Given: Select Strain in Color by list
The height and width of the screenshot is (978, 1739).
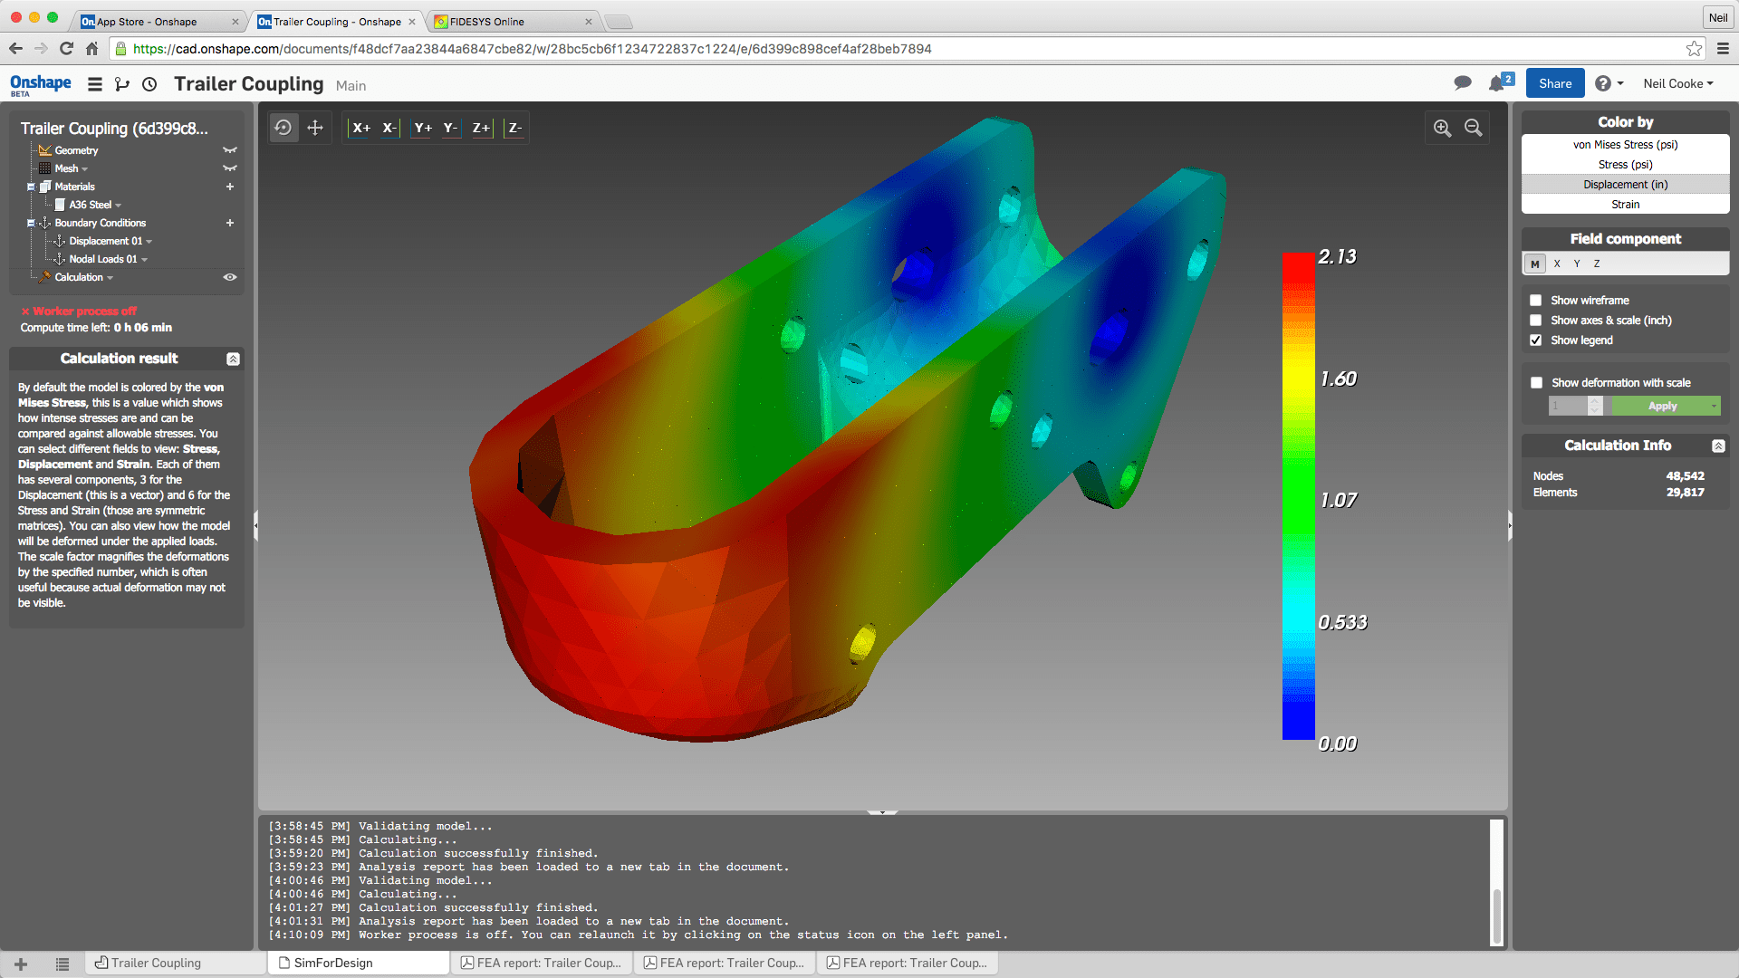Looking at the screenshot, I should coord(1625,205).
